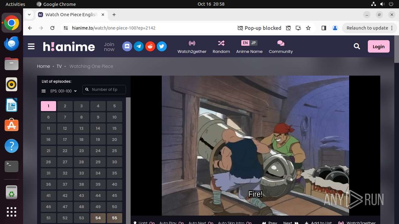Select episode 10
Viewport: 399px width, 224px height.
[114, 117]
